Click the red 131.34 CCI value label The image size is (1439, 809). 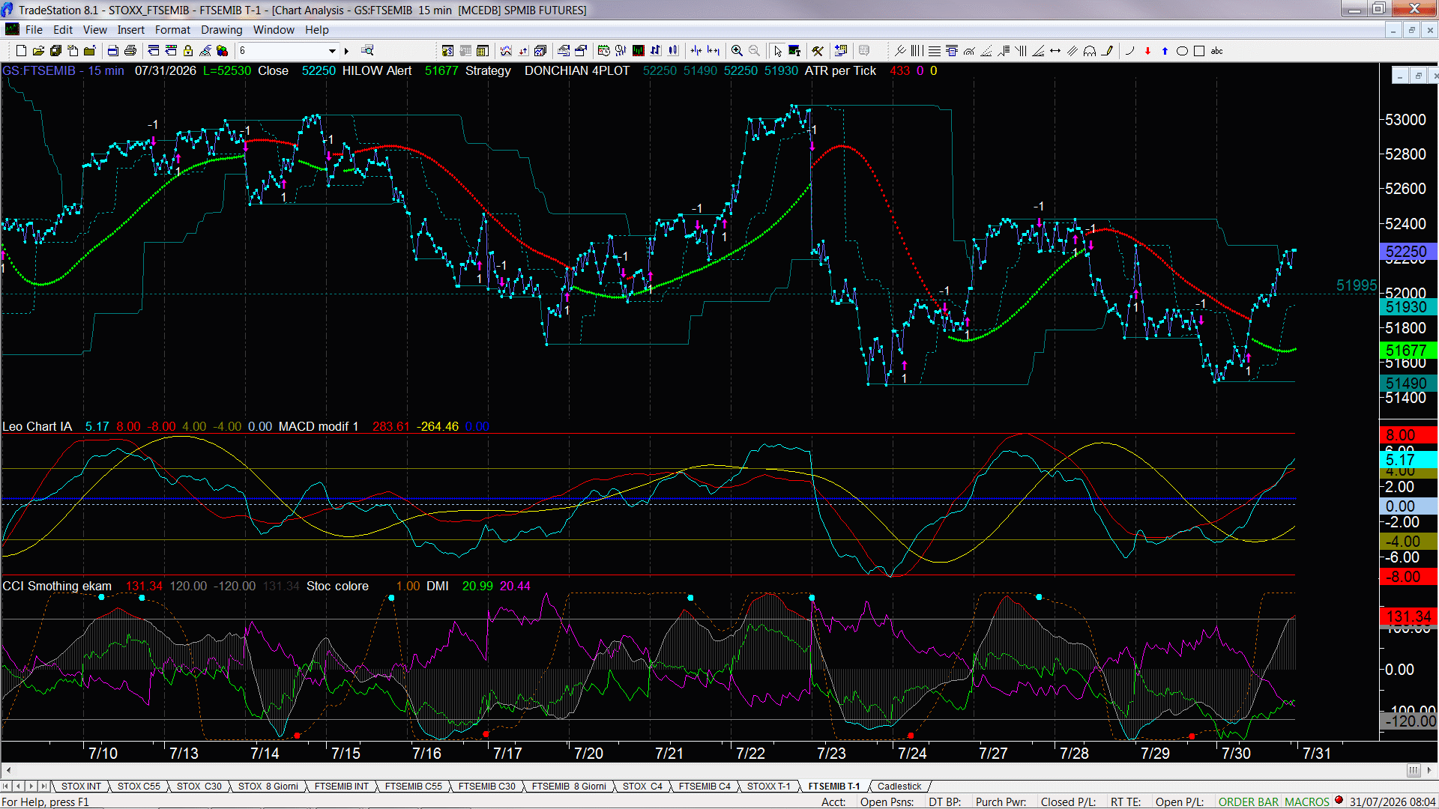pos(1408,616)
